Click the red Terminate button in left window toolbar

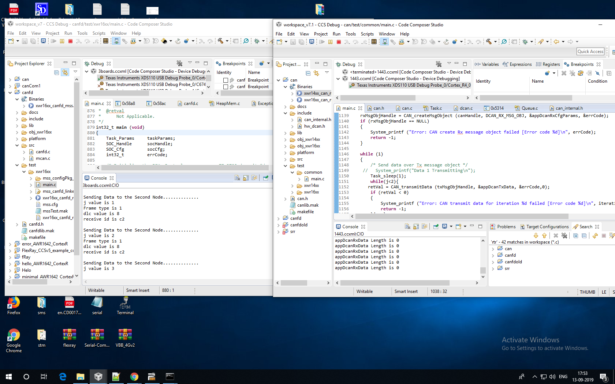coord(70,41)
